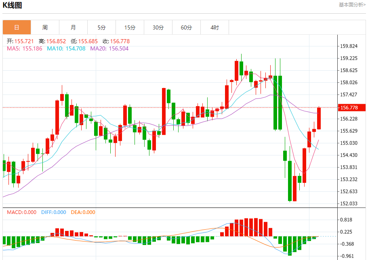
Task: Open the 月 monthly chart tab
Action: [73, 27]
